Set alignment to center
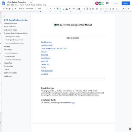This screenshot has height=132, width=132. pos(87,9)
